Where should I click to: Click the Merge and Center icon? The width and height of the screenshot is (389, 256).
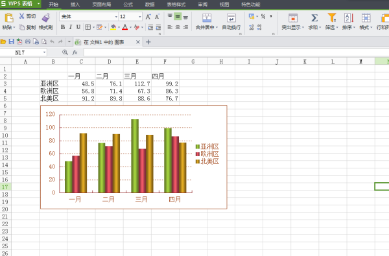tap(207, 18)
